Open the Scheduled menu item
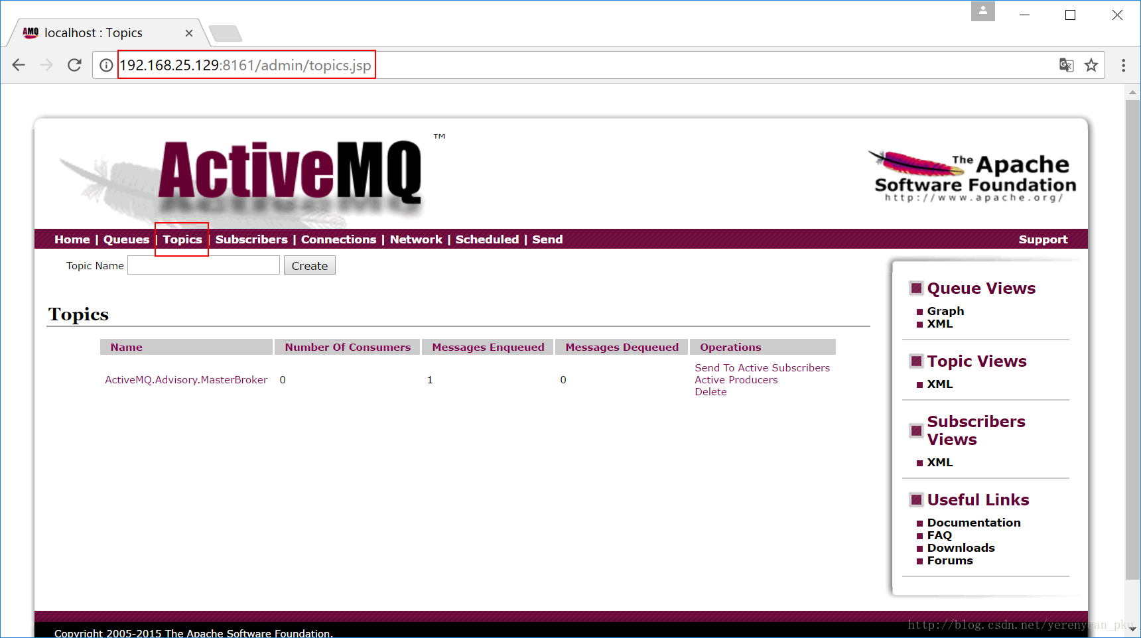Image resolution: width=1141 pixels, height=638 pixels. click(487, 239)
